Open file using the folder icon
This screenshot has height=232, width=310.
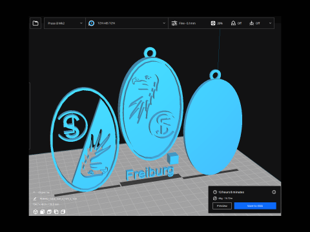(36, 23)
